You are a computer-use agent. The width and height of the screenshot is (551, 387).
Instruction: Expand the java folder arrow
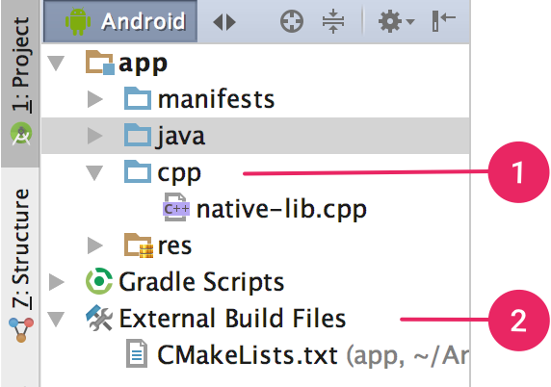94,136
